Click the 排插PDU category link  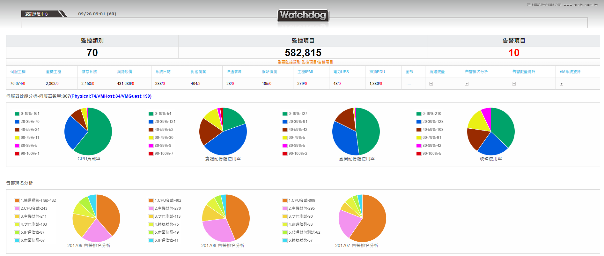[377, 72]
